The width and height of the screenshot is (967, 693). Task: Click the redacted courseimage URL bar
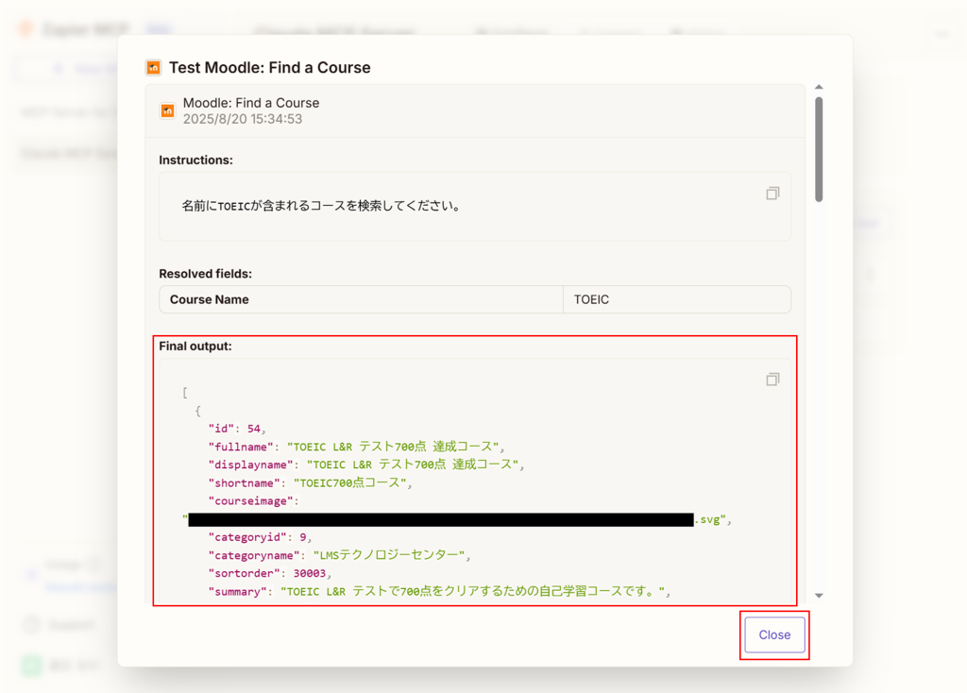click(x=441, y=519)
